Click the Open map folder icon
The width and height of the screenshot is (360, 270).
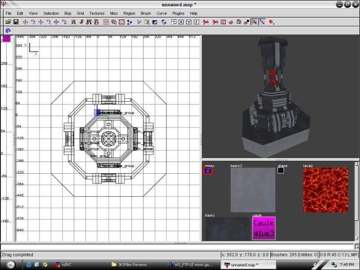point(8,22)
